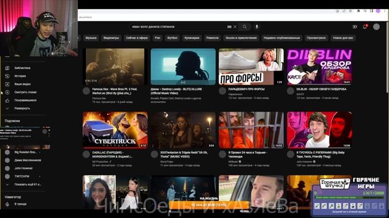Open the on-screen keyboard icon in search

(229, 27)
